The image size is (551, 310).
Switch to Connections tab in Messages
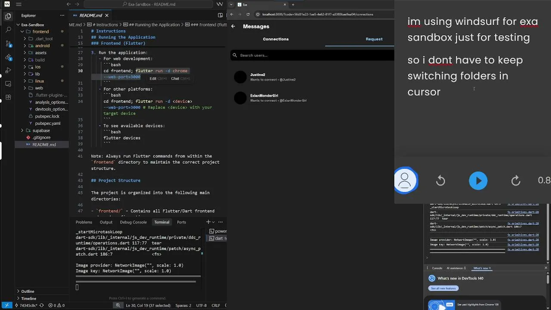click(276, 39)
